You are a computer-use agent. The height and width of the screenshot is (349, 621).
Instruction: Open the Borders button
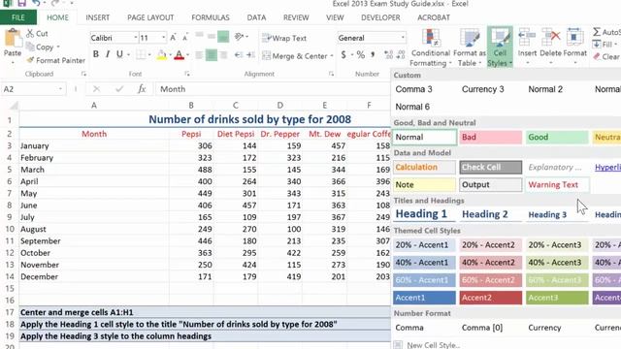(141, 54)
